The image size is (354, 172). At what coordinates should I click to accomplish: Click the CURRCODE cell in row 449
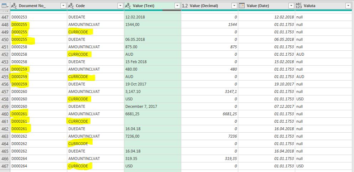[96, 32]
